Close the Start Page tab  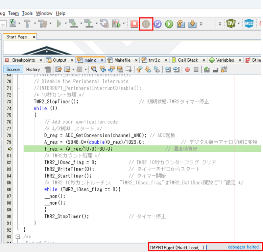(34, 37)
